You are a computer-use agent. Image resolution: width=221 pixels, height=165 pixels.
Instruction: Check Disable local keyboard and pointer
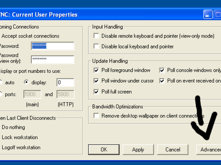click(96, 46)
